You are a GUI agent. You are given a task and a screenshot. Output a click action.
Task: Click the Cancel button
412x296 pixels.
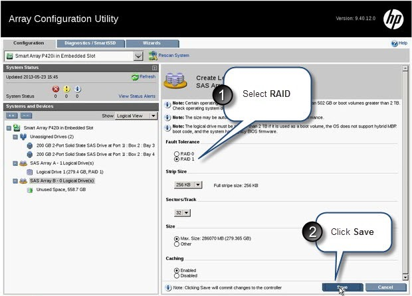coord(385,287)
